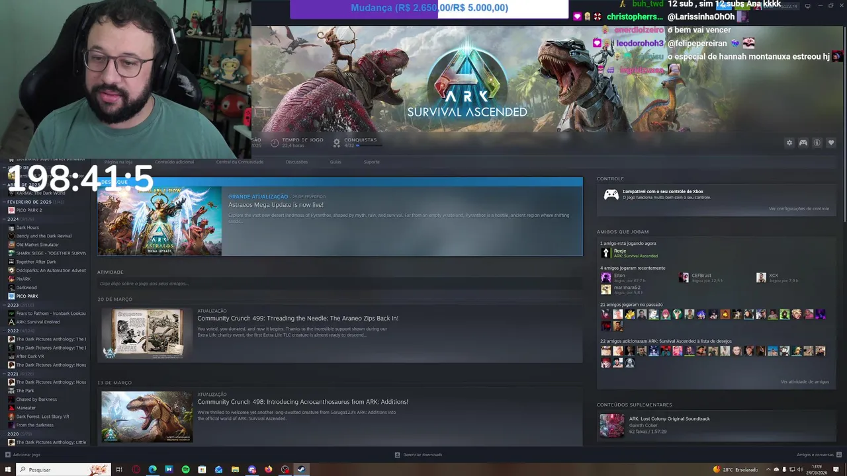This screenshot has height=476, width=847.
Task: Click the Gerenciar downloads icon
Action: [x=398, y=455]
